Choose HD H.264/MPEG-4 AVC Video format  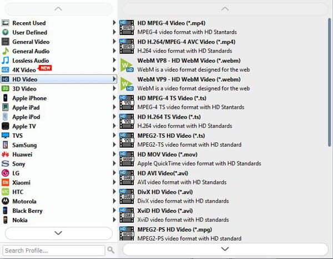(223, 46)
